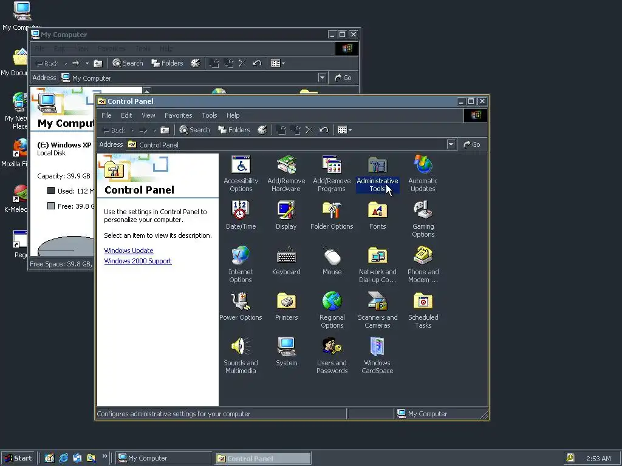Open Mouse settings icon

[x=332, y=261]
